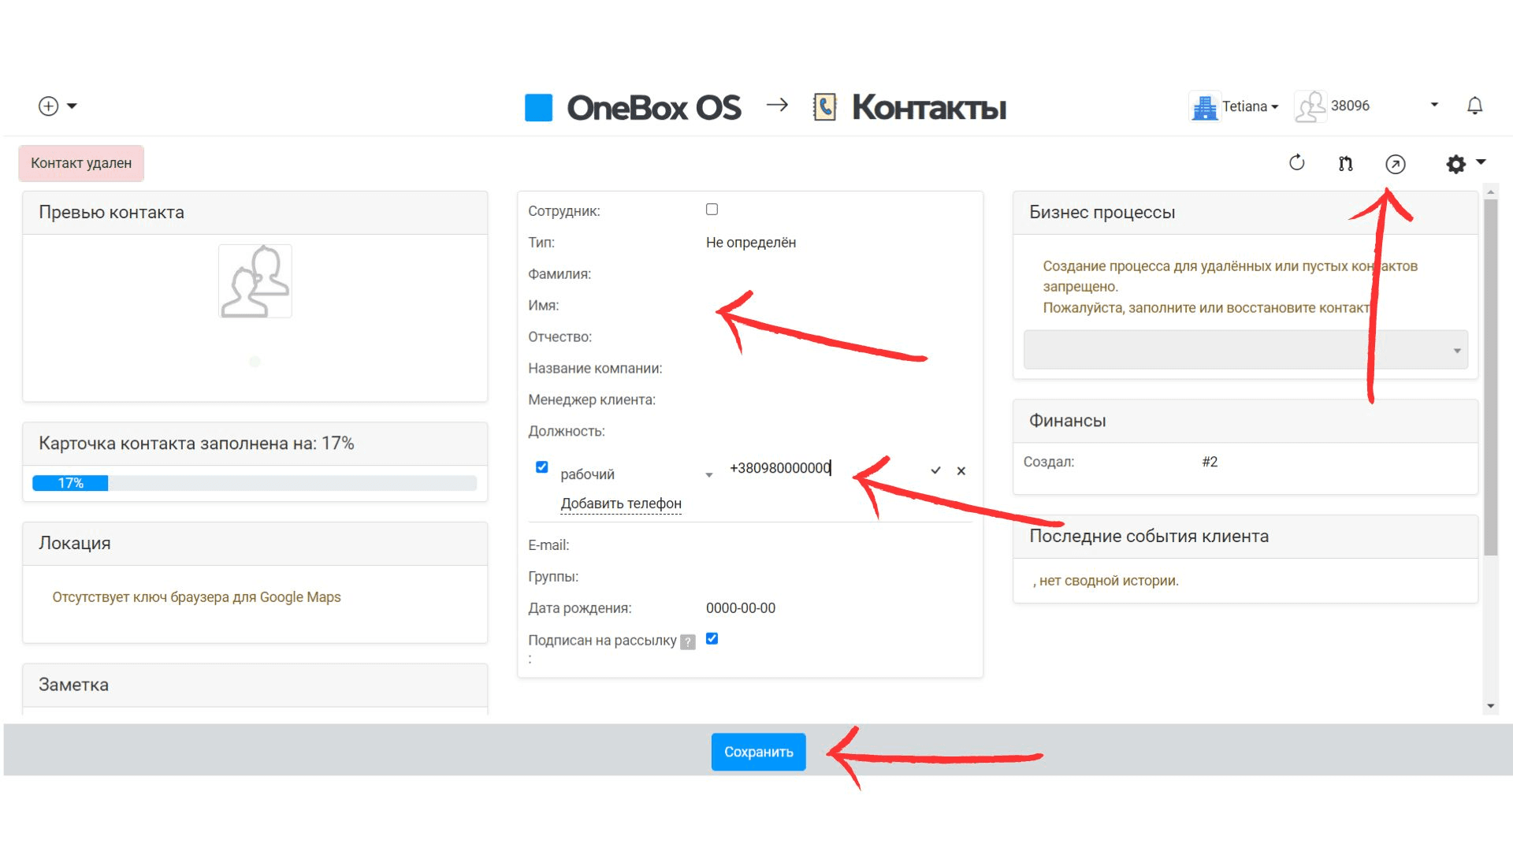Viewport: 1513px width, 851px height.
Task: Click the Tetiana company building icon
Action: tap(1205, 106)
